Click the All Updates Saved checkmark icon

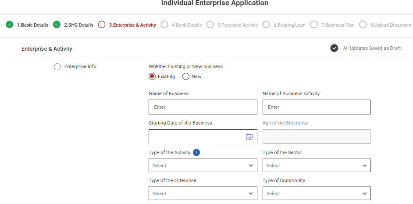click(334, 48)
